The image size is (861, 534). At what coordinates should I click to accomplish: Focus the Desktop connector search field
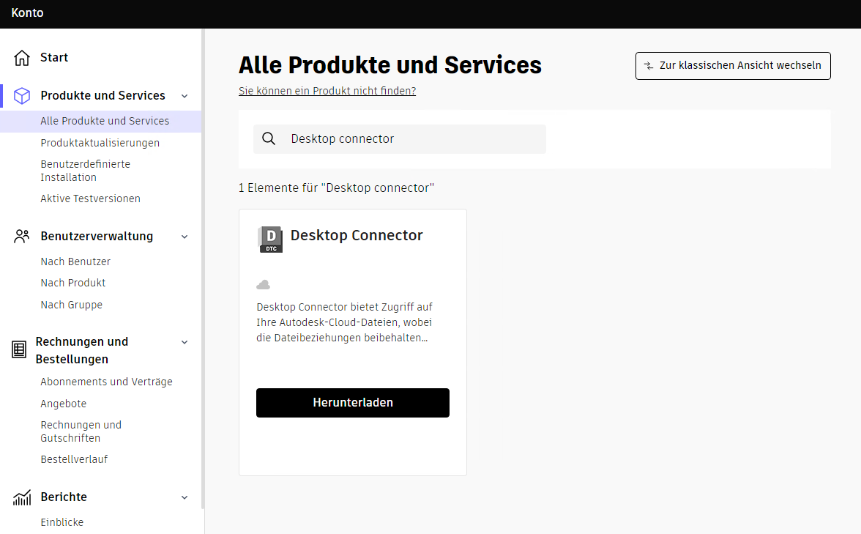coord(410,139)
